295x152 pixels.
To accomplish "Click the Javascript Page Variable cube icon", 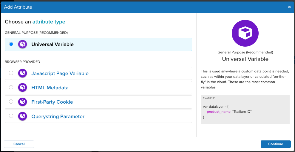I will [23, 73].
